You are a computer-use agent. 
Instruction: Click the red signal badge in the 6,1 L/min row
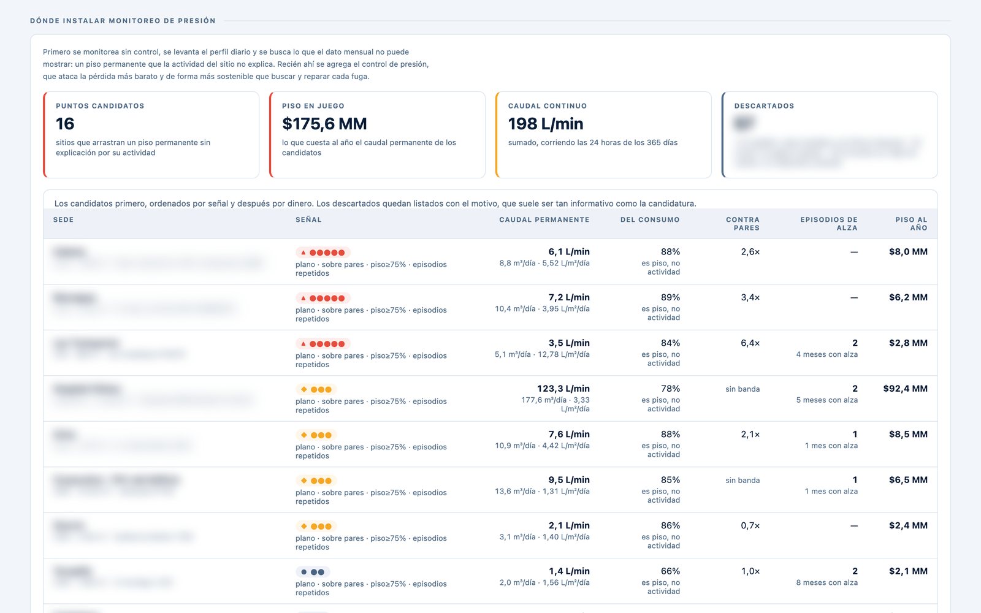pos(323,253)
